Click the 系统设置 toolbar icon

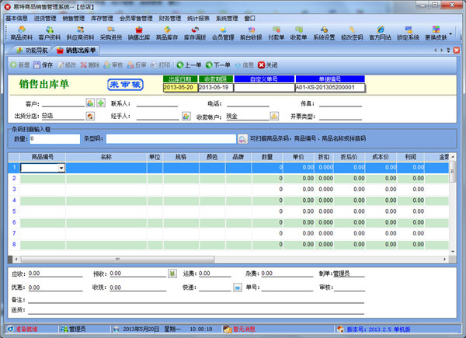point(323,33)
